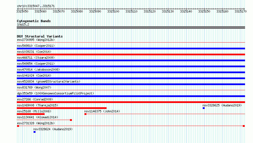Click ruler position 3315110

coord(132,11)
